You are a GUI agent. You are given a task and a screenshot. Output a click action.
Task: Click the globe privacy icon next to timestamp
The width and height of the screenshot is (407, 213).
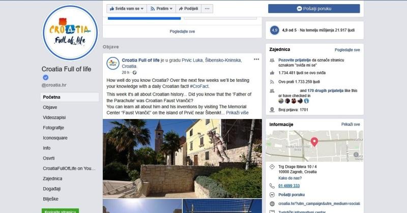click(134, 73)
